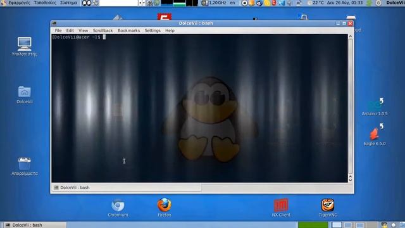
Task: Open the Τοποθεσίες panel menu
Action: (45, 3)
